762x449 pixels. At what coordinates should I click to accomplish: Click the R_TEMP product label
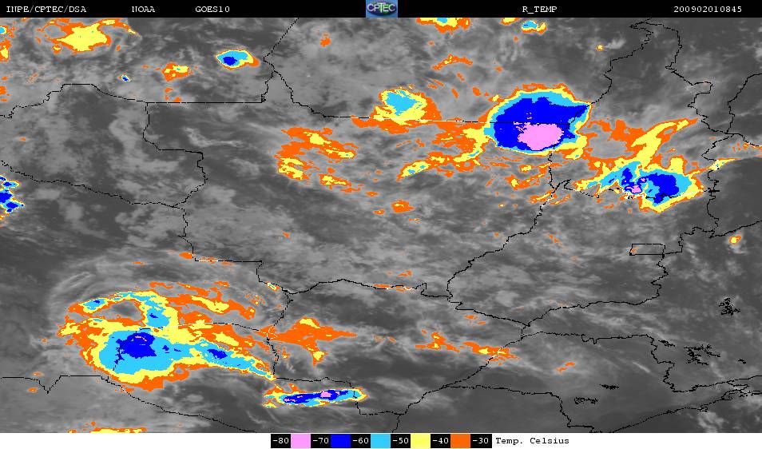click(x=539, y=10)
